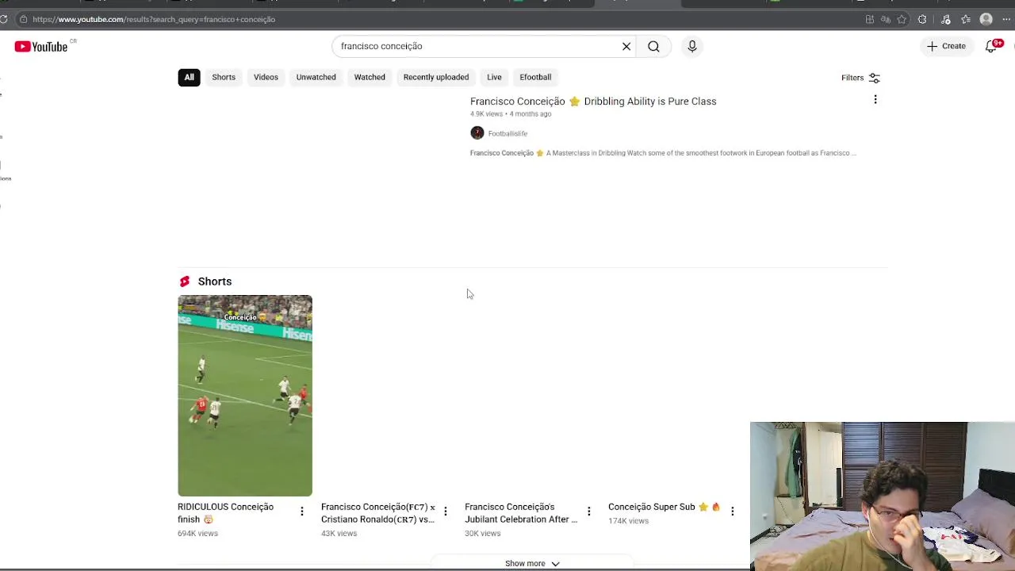The height and width of the screenshot is (571, 1015).
Task: Open the media control music-note icon
Action: coord(945,19)
